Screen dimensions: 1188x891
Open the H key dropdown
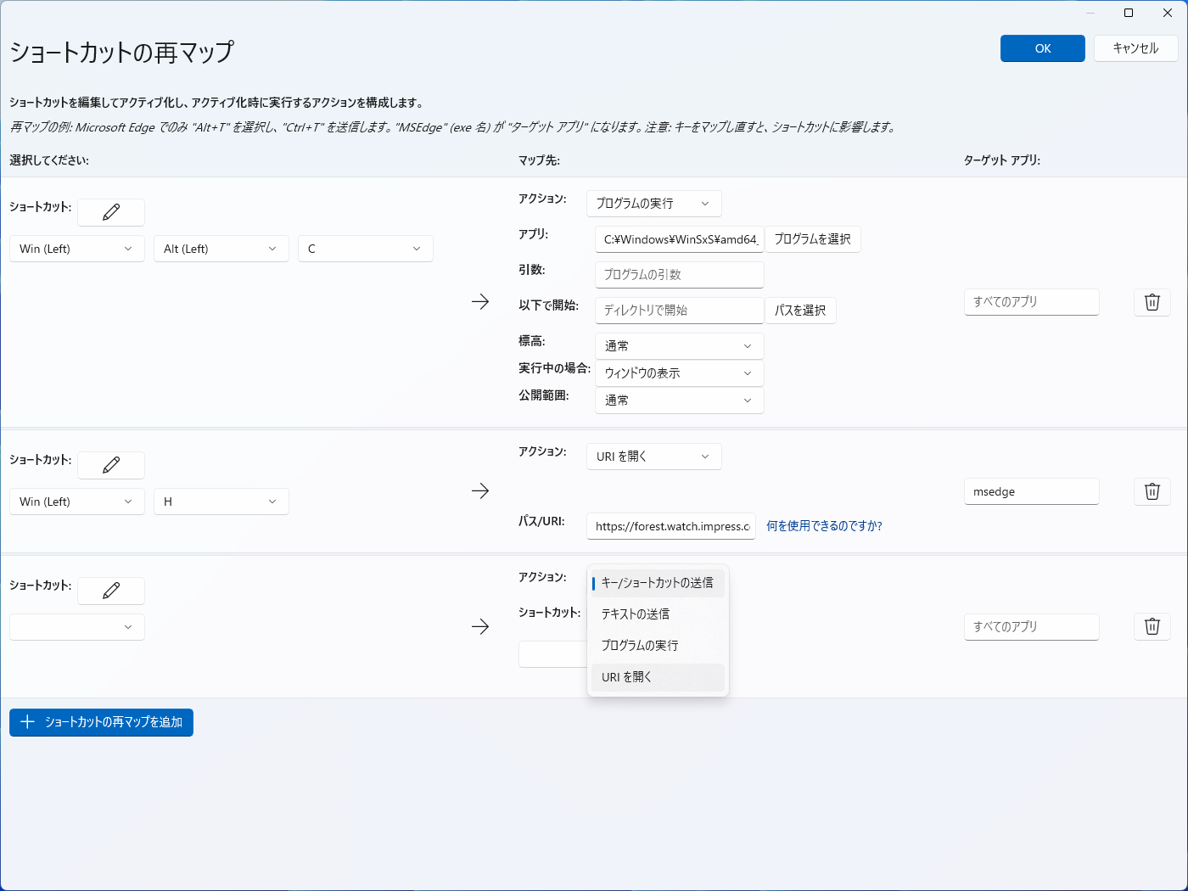(221, 502)
